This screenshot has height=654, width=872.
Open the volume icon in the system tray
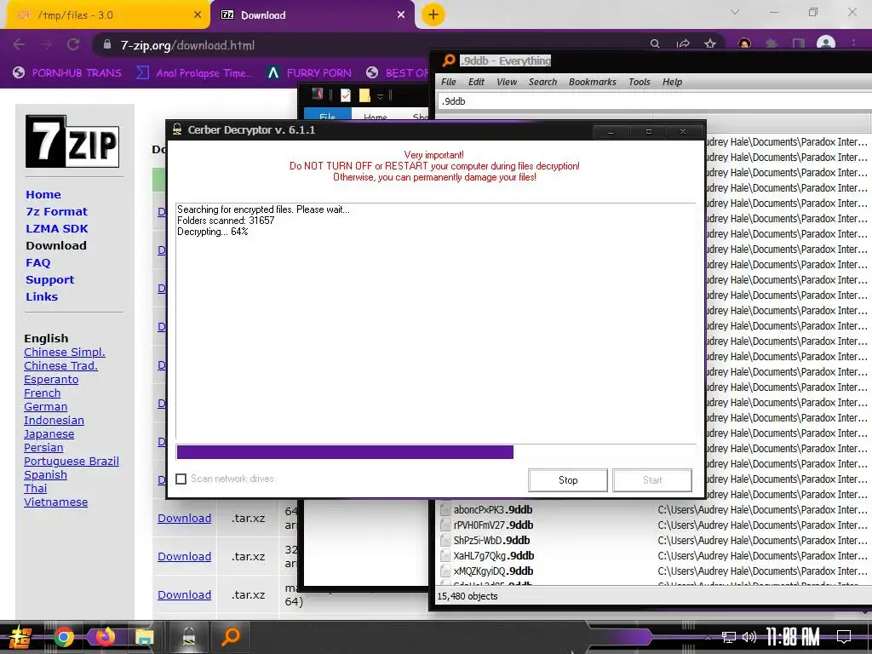coord(749,637)
